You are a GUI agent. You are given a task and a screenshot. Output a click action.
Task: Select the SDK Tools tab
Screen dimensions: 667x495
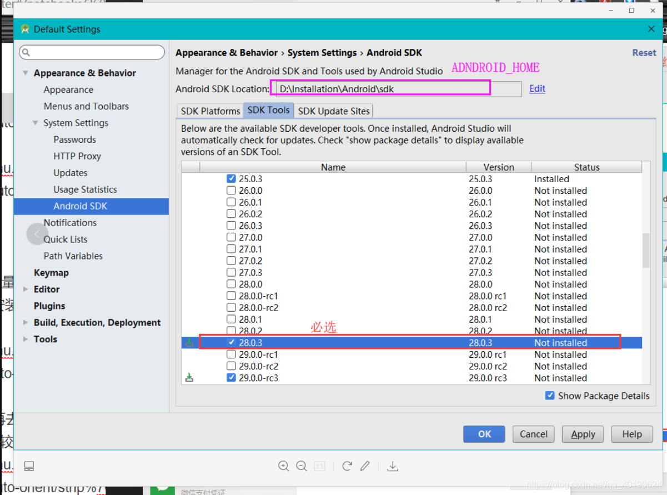click(x=269, y=110)
